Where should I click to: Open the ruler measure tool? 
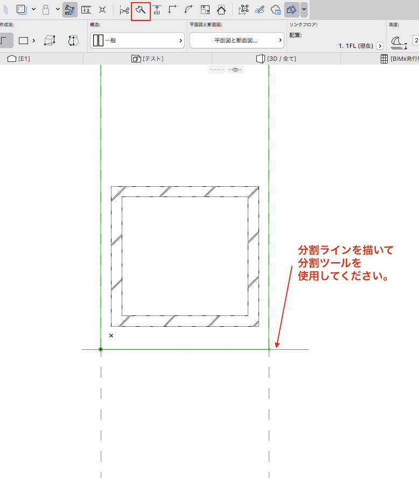pyautogui.click(x=86, y=10)
